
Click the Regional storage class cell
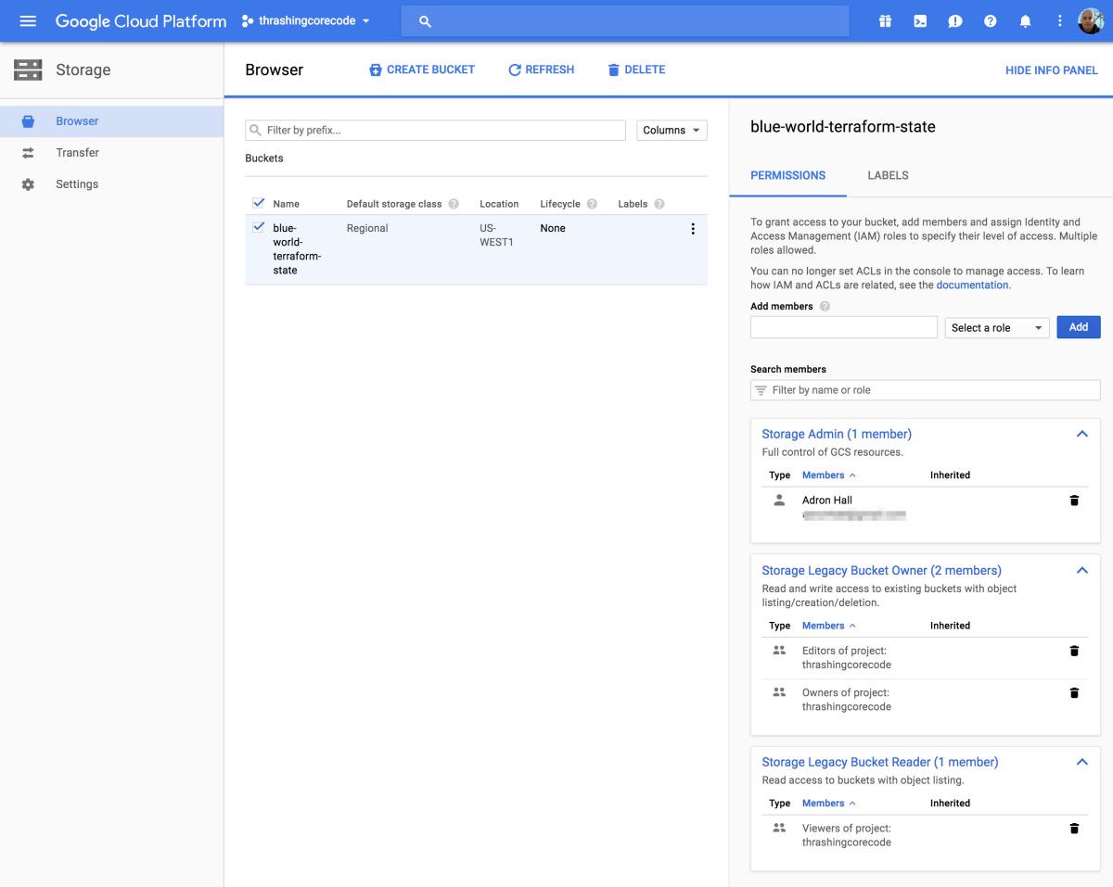pyautogui.click(x=367, y=228)
